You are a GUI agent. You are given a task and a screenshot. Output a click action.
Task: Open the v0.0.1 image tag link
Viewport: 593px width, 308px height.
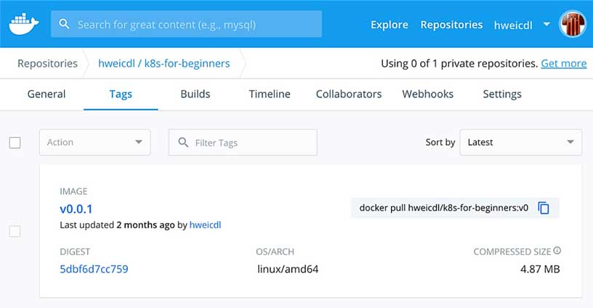[76, 209]
